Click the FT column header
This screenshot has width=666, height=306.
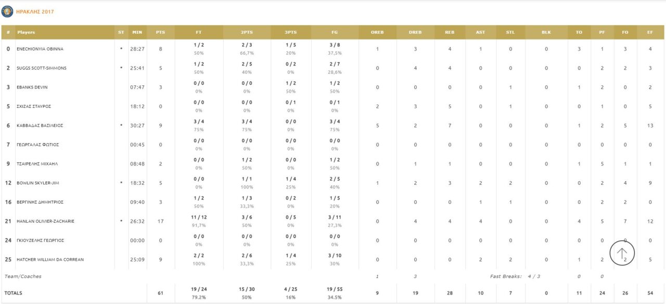point(199,32)
